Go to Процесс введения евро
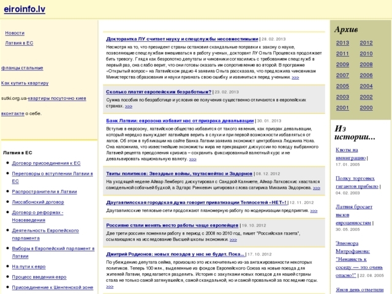The image size is (392, 294). click(39, 277)
